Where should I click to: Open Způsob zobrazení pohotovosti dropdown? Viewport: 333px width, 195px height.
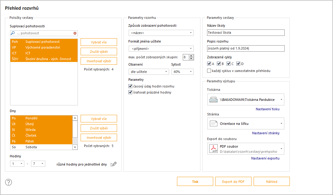pyautogui.click(x=161, y=33)
